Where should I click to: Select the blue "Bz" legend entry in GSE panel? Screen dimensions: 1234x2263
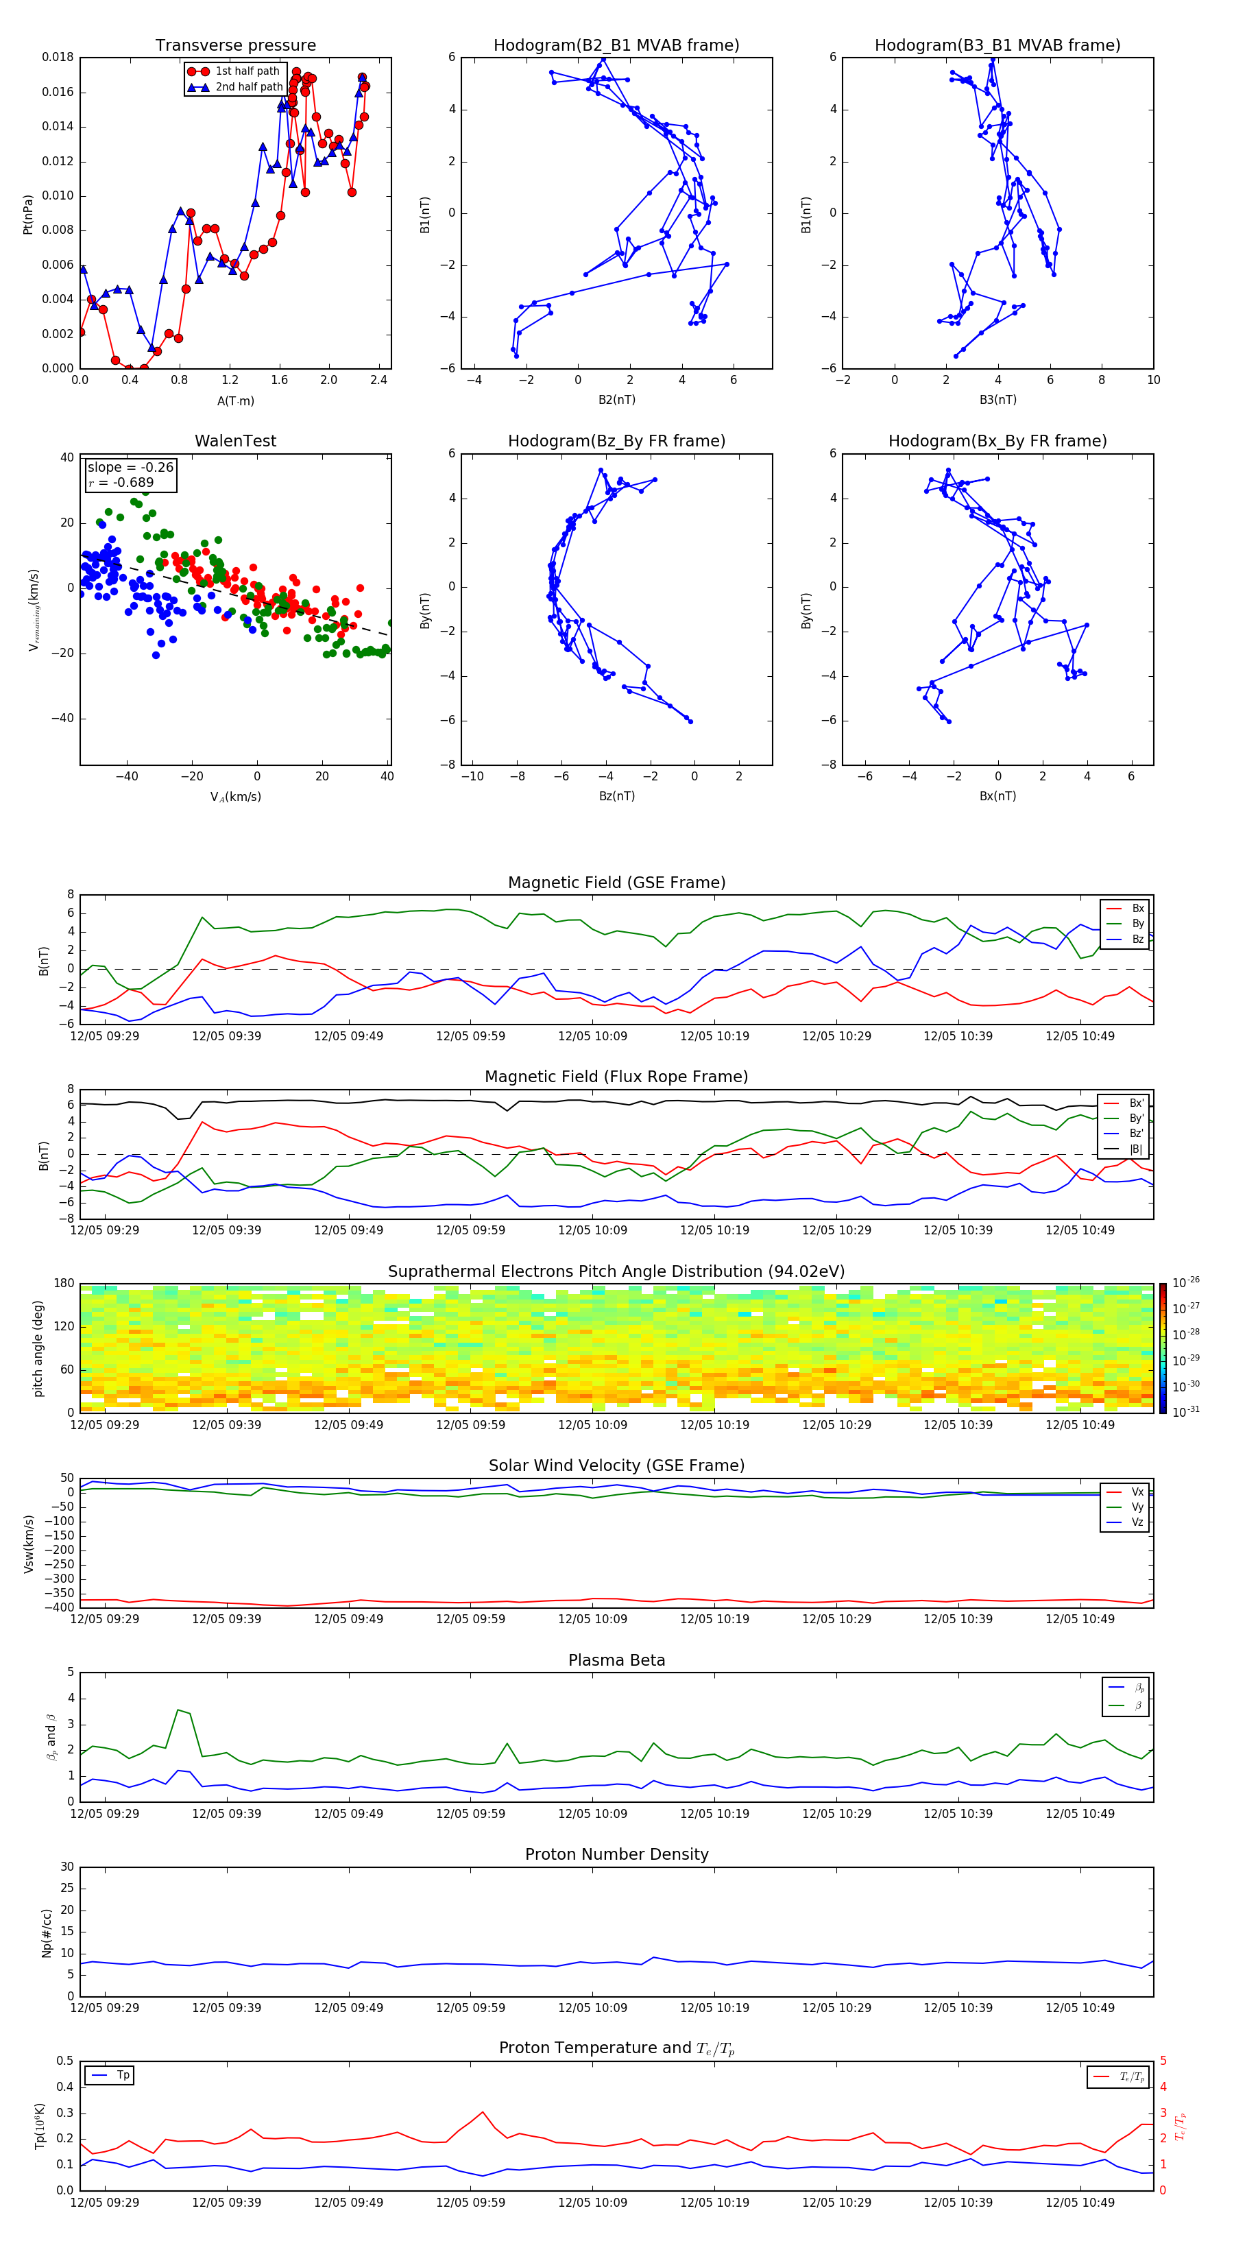[1126, 940]
